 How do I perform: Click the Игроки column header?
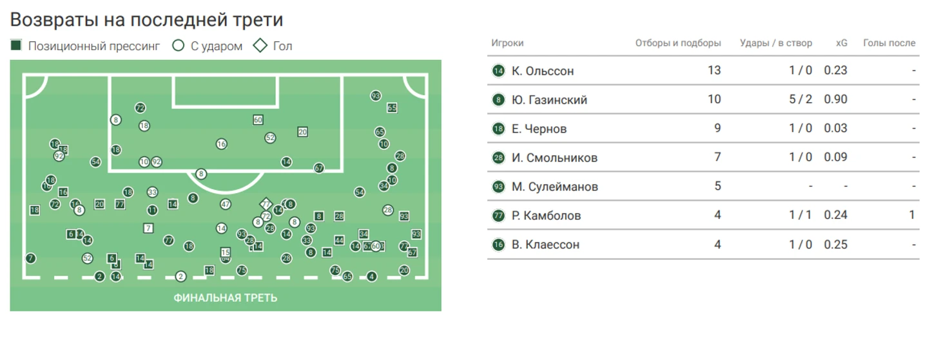coord(507,43)
